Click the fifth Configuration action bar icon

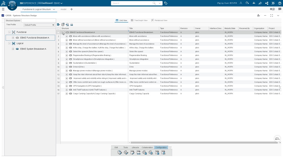(x=144, y=153)
